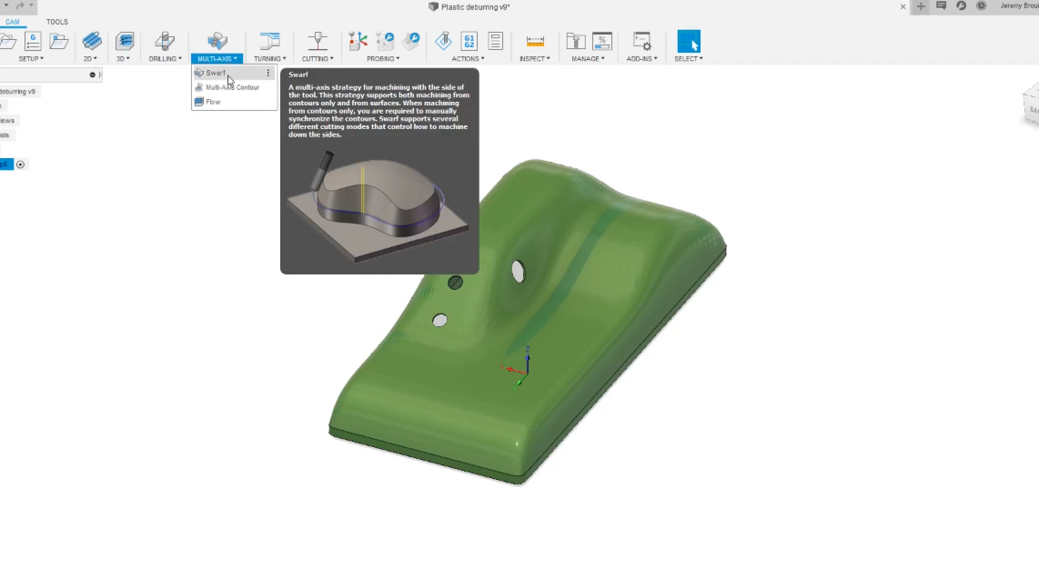
Task: Open Swarf's three-dot options button
Action: coord(267,73)
